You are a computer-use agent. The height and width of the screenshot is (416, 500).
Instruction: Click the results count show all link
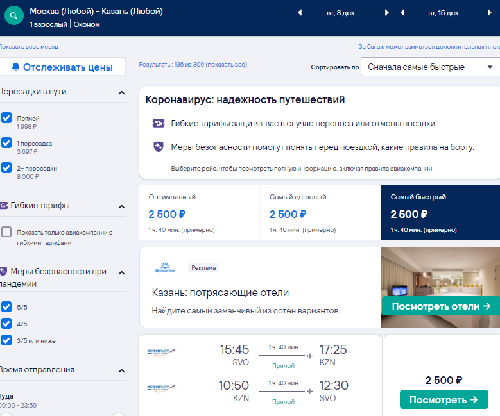pyautogui.click(x=193, y=65)
